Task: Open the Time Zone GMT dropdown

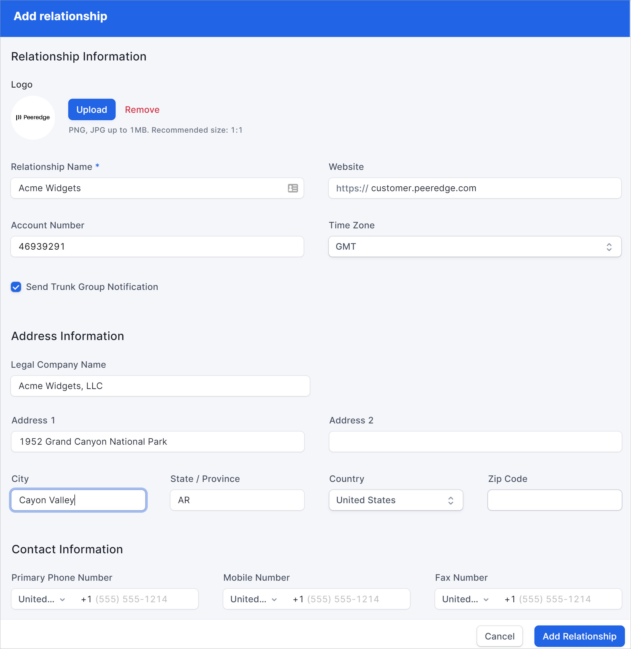Action: tap(474, 247)
